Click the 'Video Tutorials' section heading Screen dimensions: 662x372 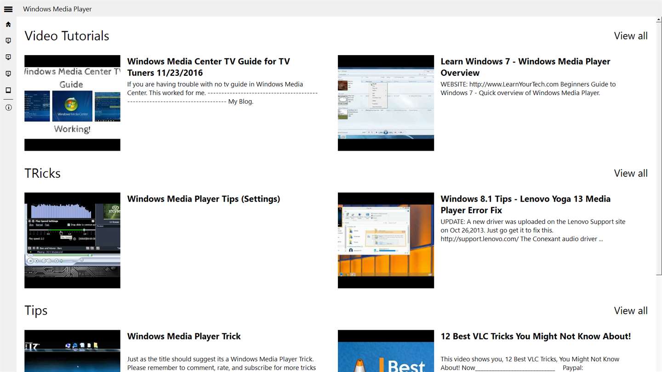tap(67, 36)
